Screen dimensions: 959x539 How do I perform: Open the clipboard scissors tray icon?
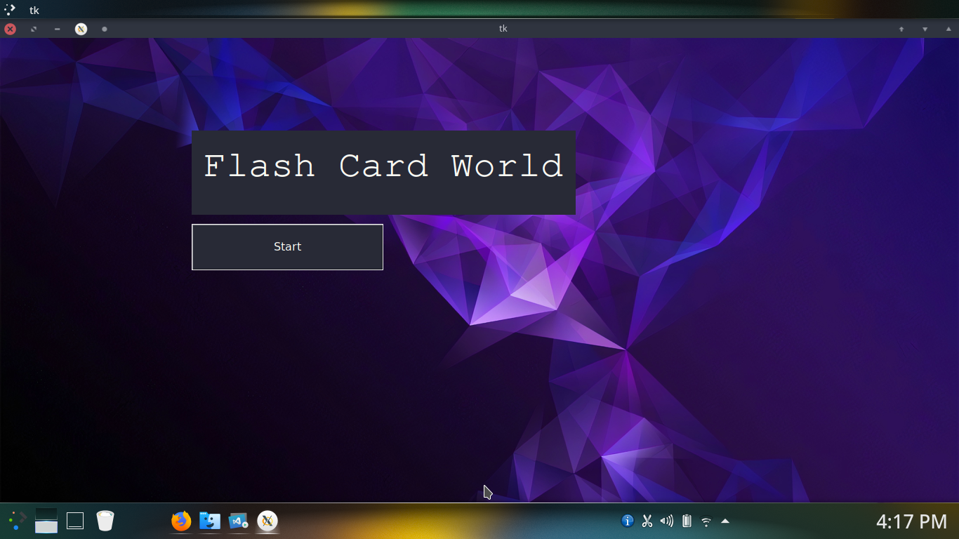pyautogui.click(x=647, y=521)
